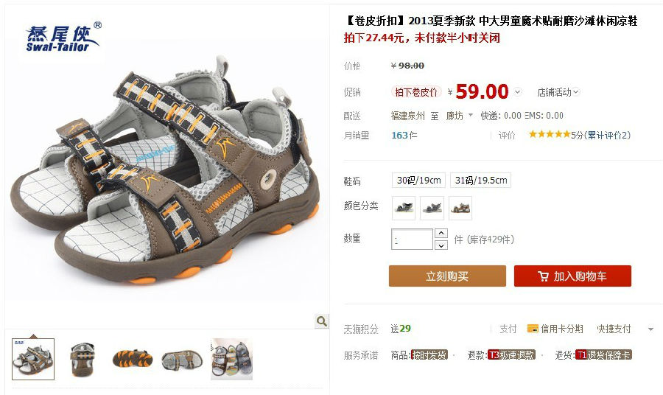
Task: Decrease quantity with the down arrow
Action: pos(441,245)
